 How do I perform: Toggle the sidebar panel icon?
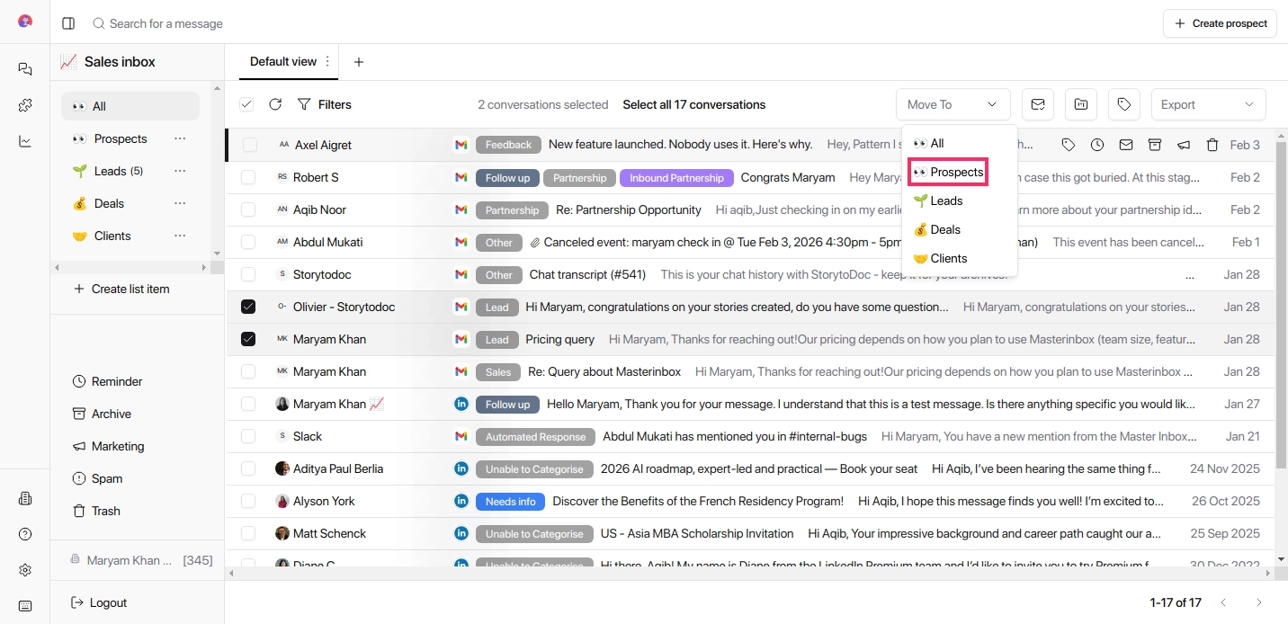(68, 23)
